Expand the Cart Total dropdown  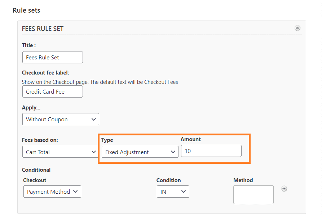click(x=60, y=152)
